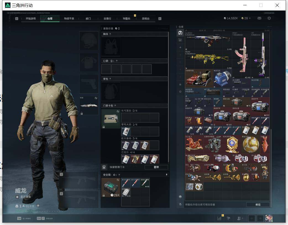Select the first red injector in safe box
The image size is (288, 225).
126,183
